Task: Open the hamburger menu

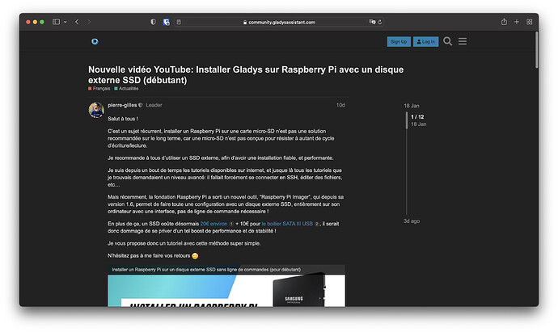Action: point(463,41)
